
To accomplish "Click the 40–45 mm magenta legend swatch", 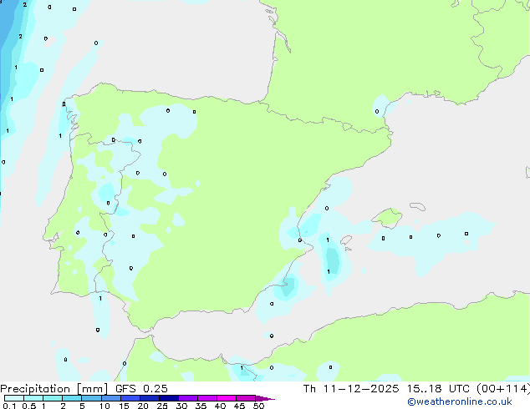I will pyautogui.click(x=227, y=398).
